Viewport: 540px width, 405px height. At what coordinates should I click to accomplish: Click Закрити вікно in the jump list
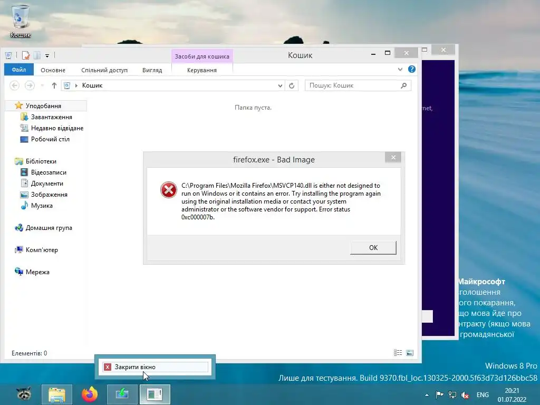point(155,367)
